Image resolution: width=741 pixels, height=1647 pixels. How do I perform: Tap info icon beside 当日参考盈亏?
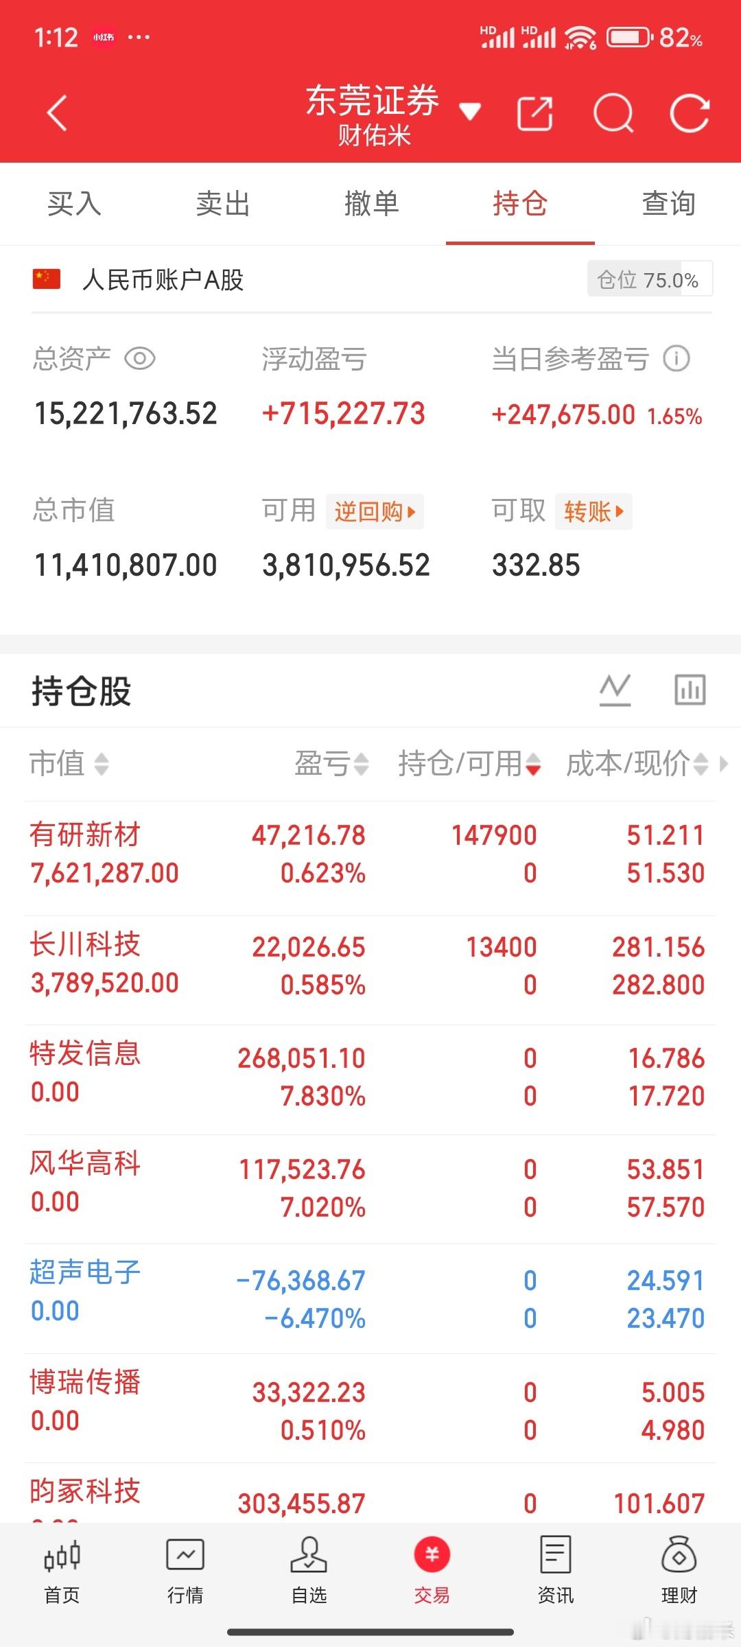677,358
